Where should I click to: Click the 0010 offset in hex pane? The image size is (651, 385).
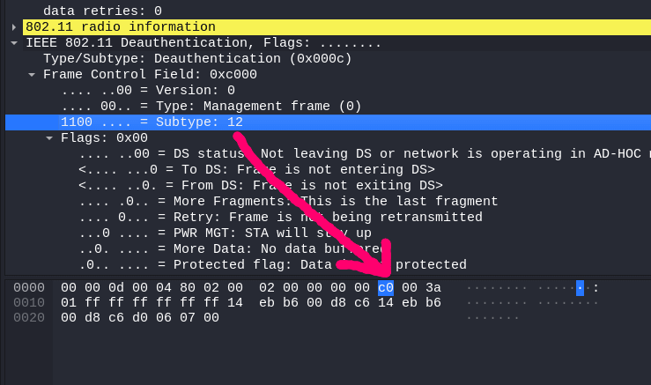(x=29, y=302)
